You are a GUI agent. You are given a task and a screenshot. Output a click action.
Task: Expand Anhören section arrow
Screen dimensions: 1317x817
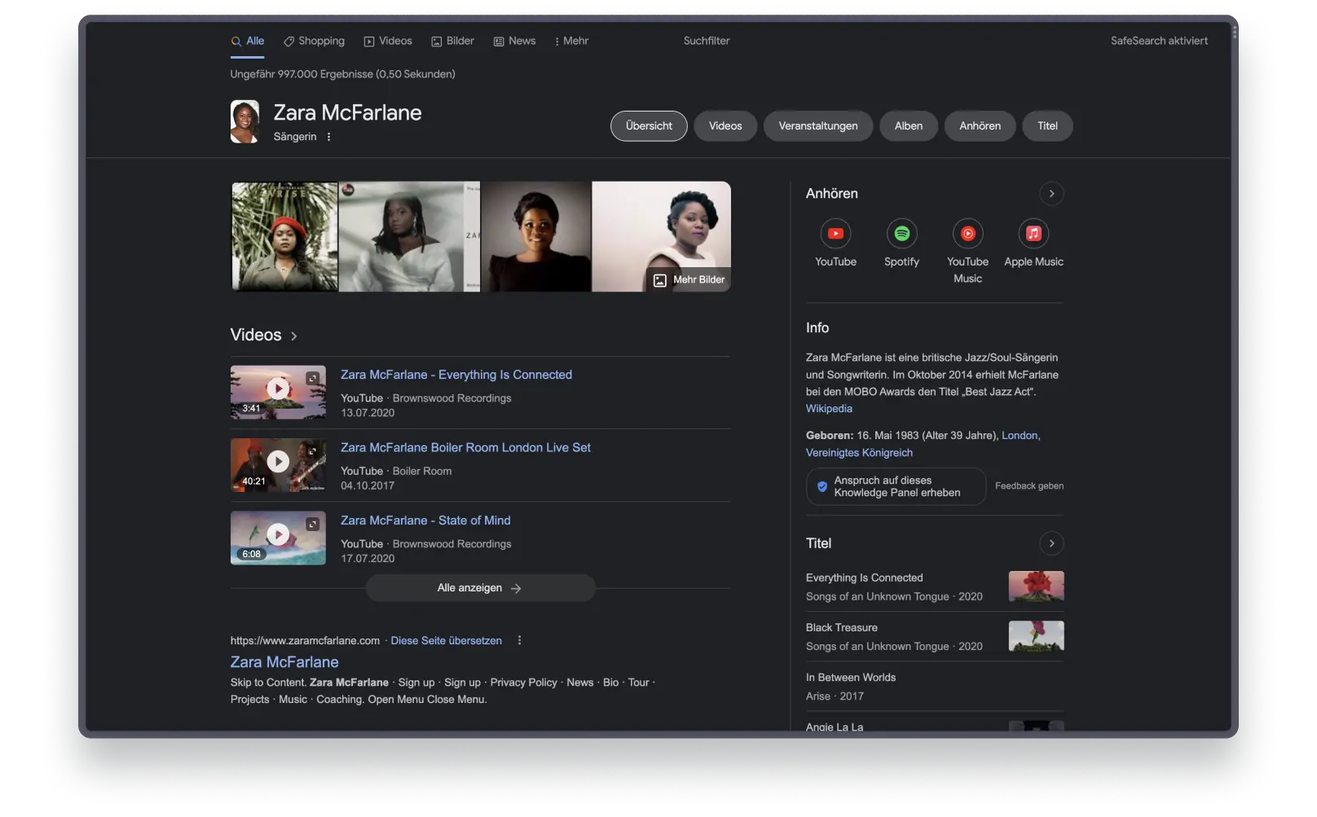coord(1051,194)
